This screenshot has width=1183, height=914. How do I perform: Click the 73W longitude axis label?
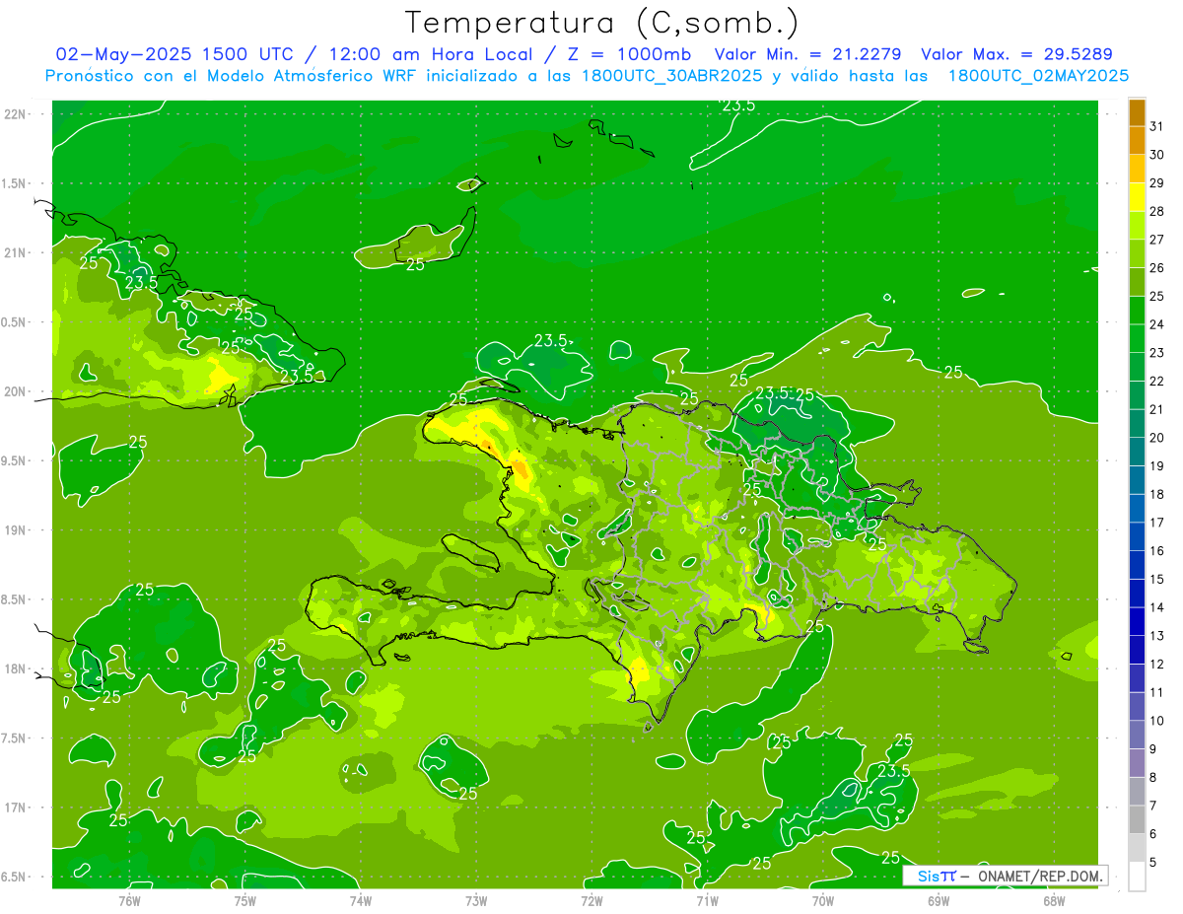tap(476, 901)
